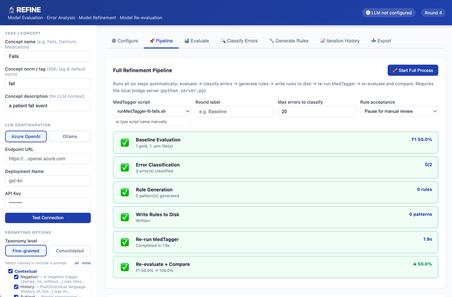452x297 pixels.
Task: Click the 'none' link to deselect classes
Action: [86, 263]
